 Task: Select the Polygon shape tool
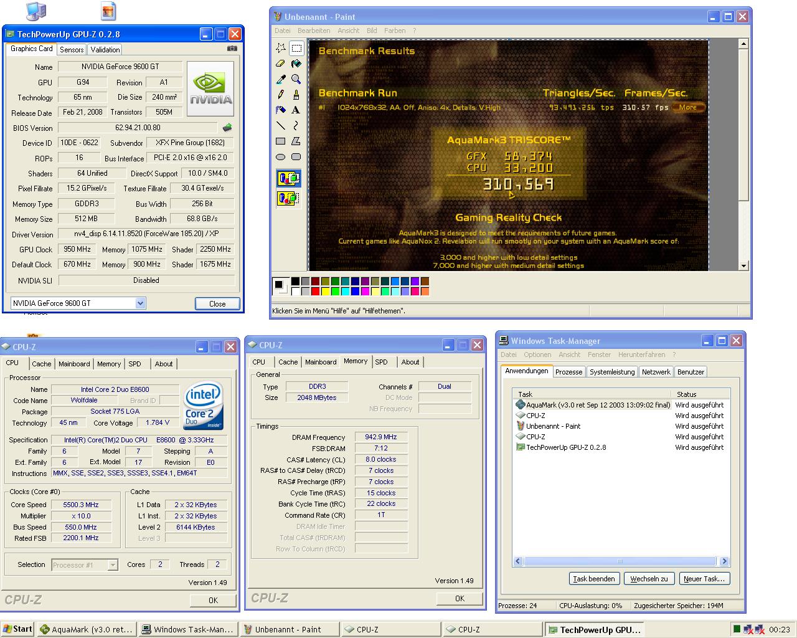[296, 141]
